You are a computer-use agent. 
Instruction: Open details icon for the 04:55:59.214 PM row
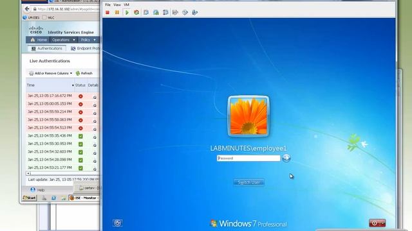point(95,113)
